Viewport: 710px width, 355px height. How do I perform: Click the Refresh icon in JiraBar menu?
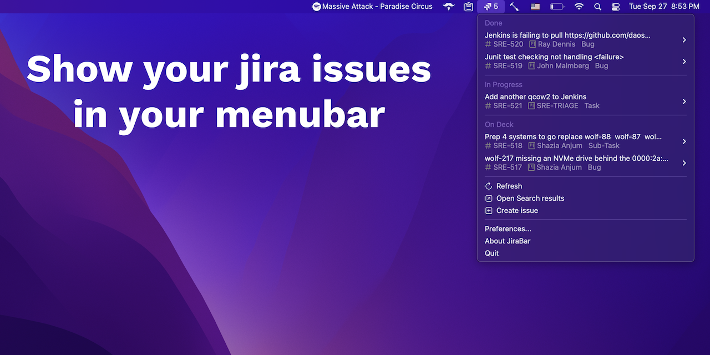tap(489, 186)
